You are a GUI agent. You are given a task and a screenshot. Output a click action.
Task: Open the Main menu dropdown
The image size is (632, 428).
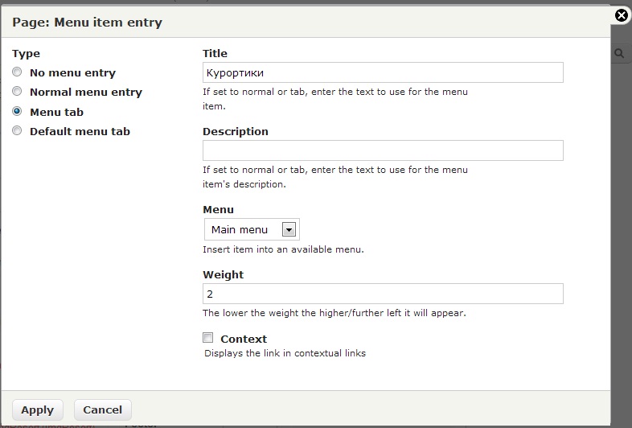click(x=252, y=229)
